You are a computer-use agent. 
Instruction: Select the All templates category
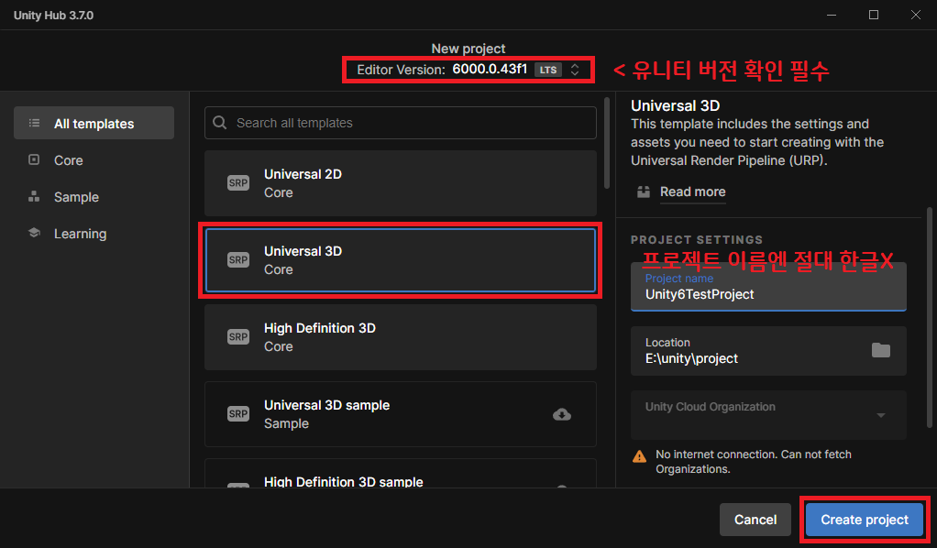point(94,123)
